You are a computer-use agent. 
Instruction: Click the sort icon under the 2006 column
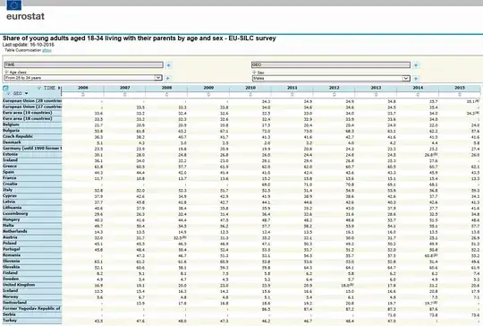(83, 95)
